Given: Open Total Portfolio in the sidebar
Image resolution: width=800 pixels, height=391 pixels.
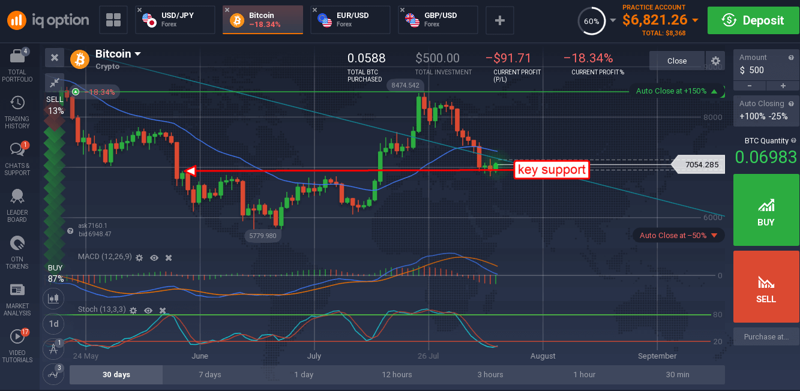Looking at the screenshot, I should click(17, 65).
